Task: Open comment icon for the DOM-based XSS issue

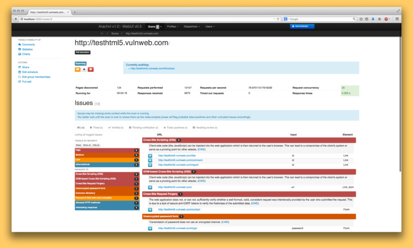Action: click(x=150, y=187)
